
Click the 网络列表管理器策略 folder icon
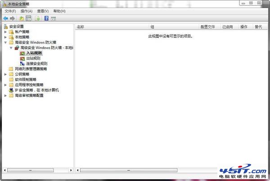coord(11,69)
